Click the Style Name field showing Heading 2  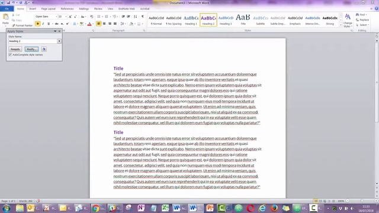click(33, 41)
